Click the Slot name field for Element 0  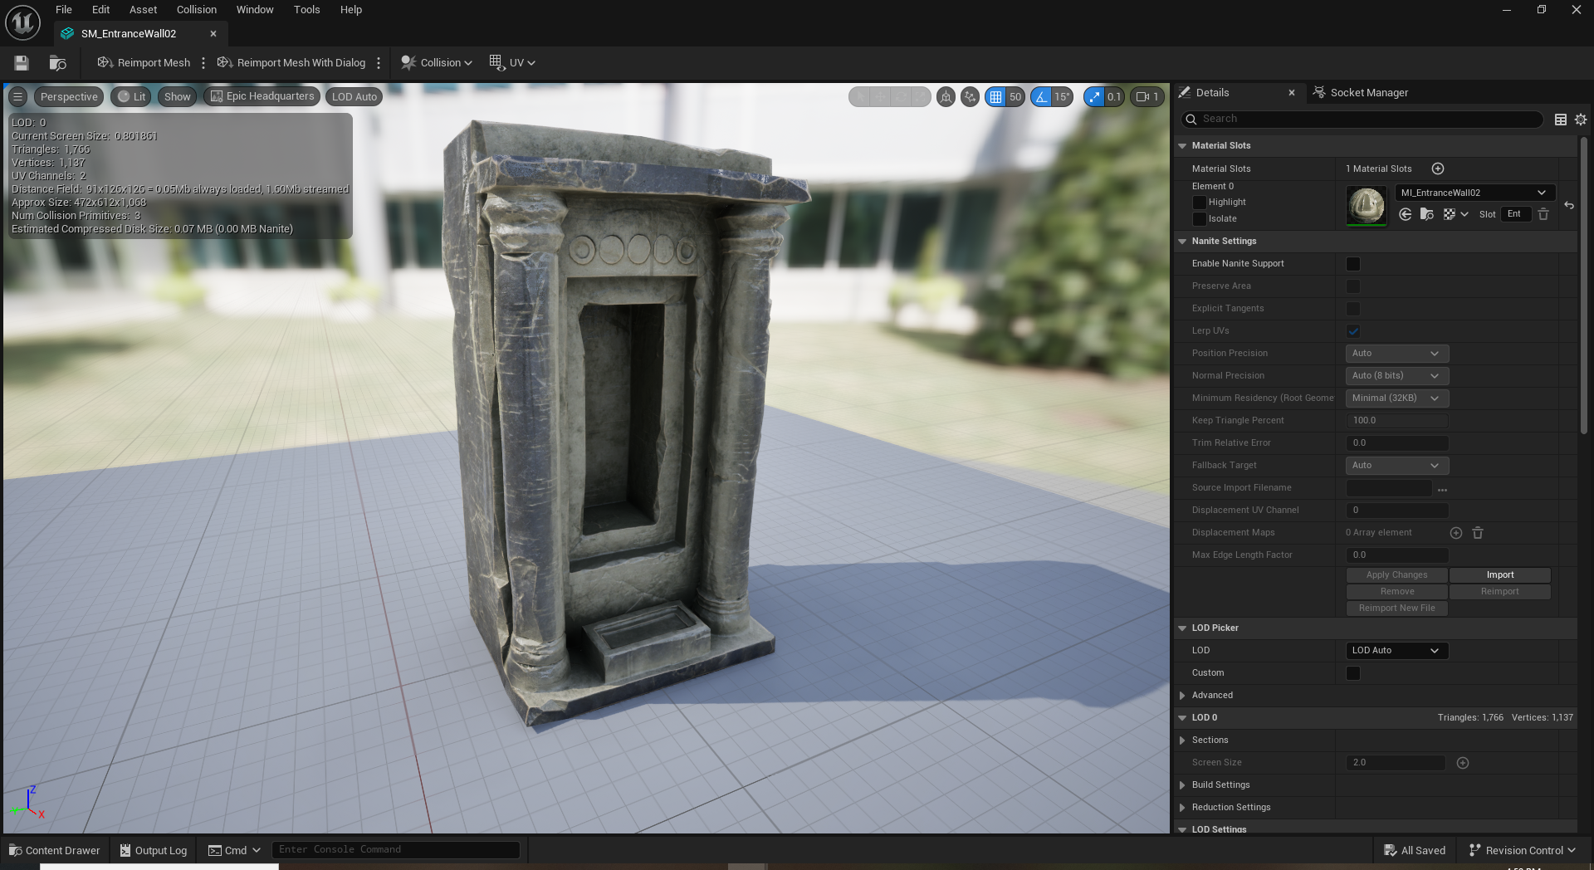(1515, 214)
